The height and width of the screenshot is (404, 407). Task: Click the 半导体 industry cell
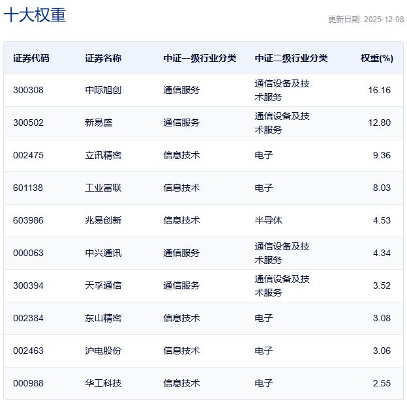(x=268, y=220)
